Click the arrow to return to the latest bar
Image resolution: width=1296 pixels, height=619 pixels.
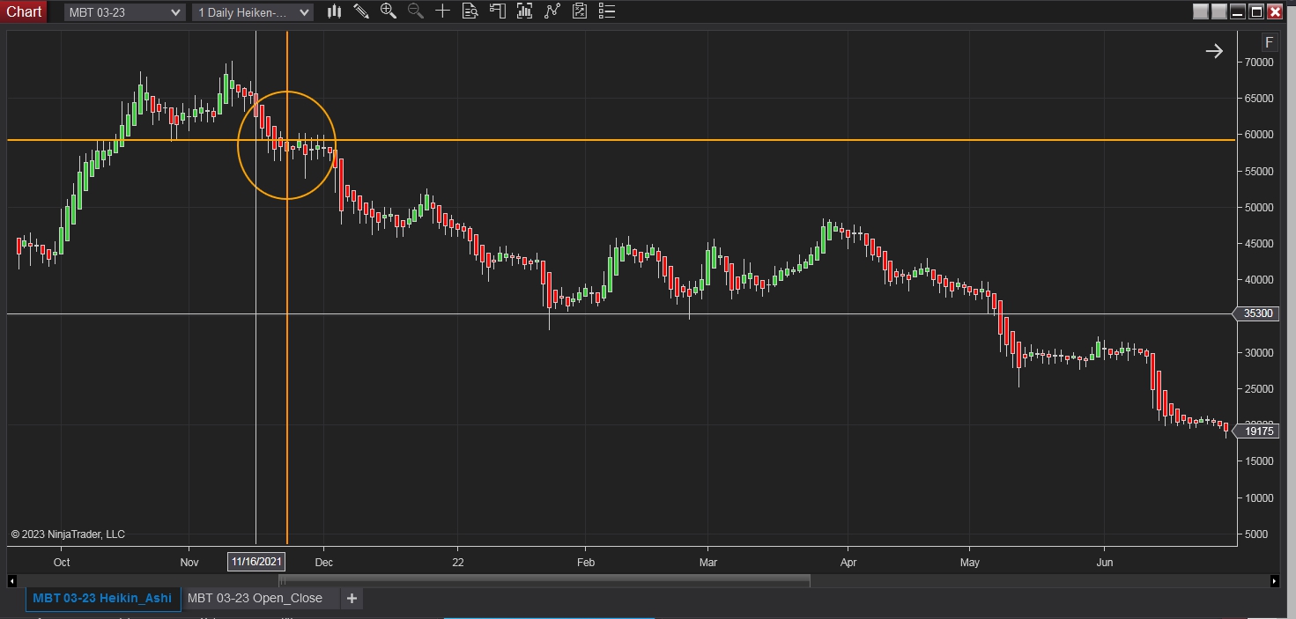1214,51
